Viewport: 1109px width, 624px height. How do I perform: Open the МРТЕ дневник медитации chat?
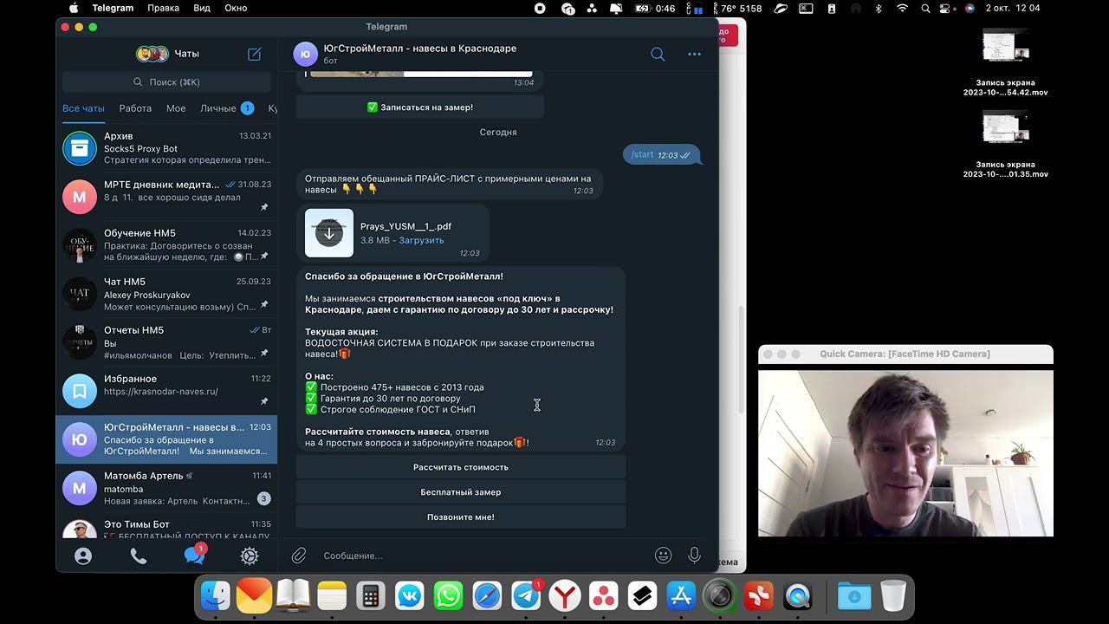click(166, 197)
